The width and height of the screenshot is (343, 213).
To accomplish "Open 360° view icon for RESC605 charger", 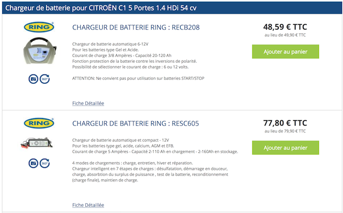I will (x=44, y=163).
